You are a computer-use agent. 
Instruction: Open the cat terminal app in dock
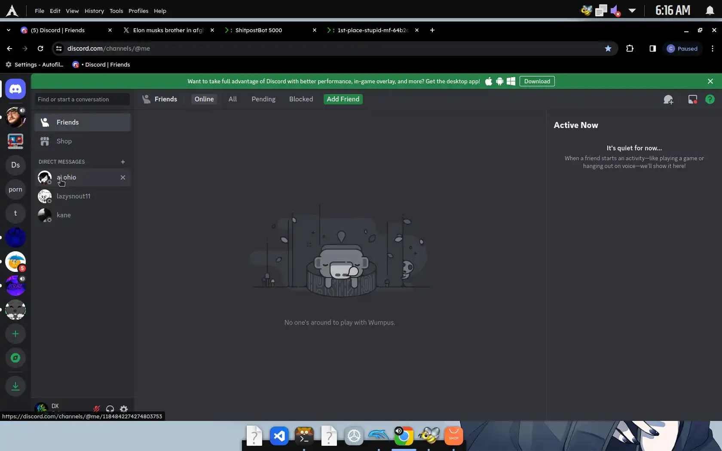click(304, 436)
